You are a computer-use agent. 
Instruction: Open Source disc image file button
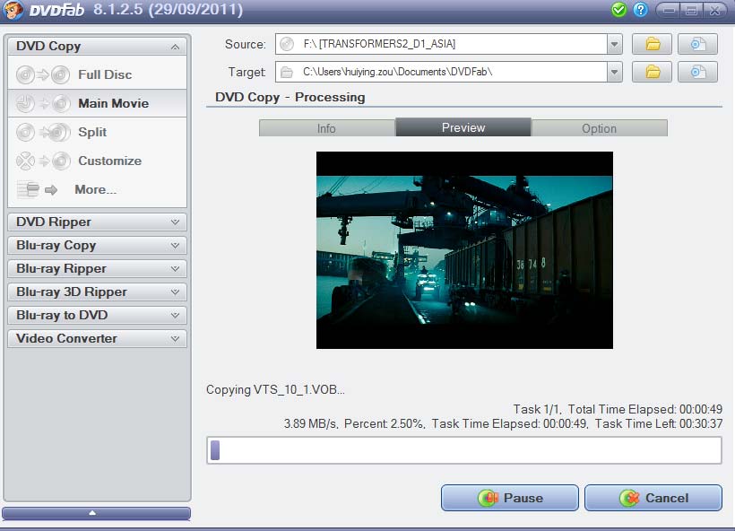tap(697, 44)
